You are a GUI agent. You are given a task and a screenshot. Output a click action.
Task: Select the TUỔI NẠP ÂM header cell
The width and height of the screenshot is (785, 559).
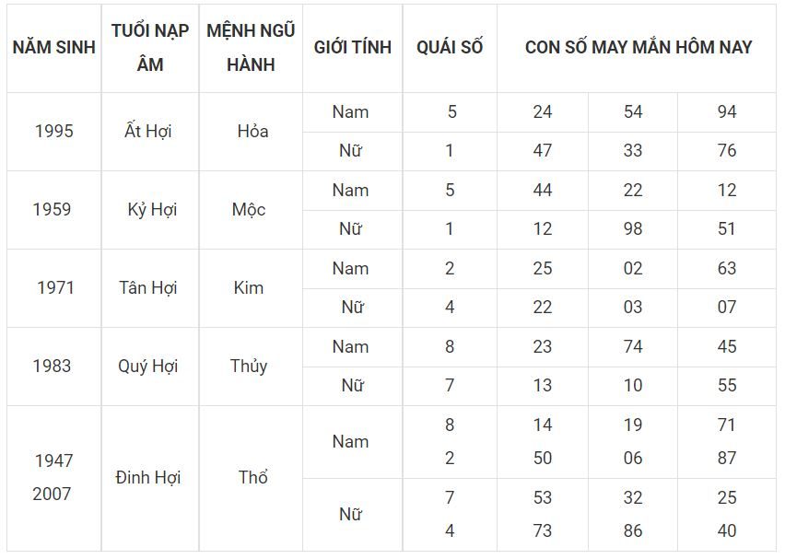[150, 48]
